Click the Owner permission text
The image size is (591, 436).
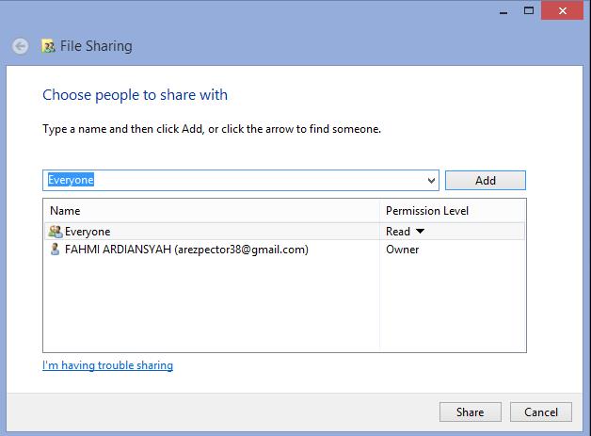pos(402,250)
